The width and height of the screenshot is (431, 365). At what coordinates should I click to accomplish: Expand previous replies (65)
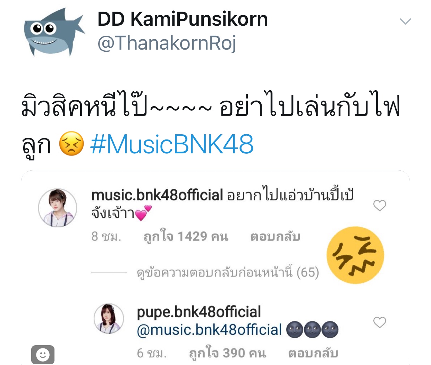pos(228,272)
